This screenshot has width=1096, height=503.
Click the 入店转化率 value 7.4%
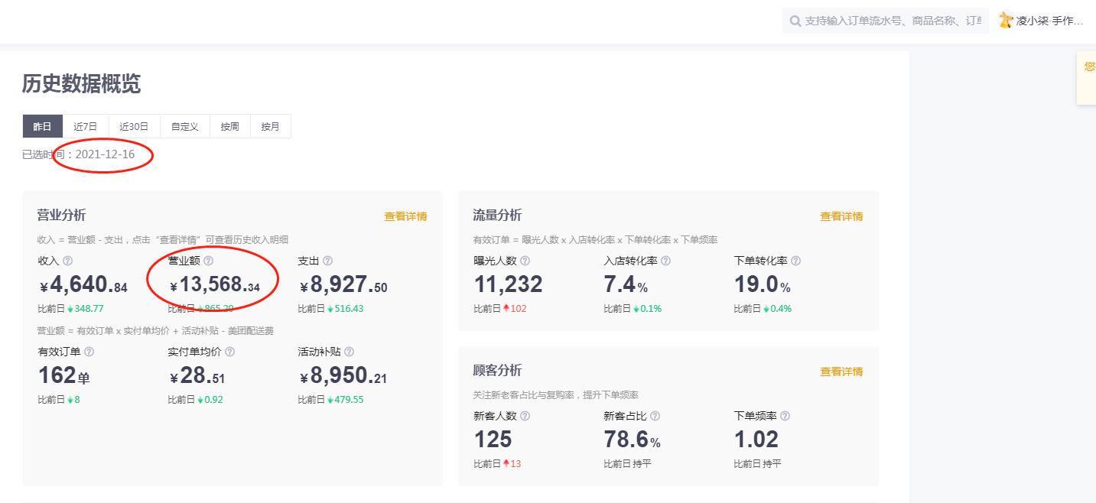[x=626, y=285]
